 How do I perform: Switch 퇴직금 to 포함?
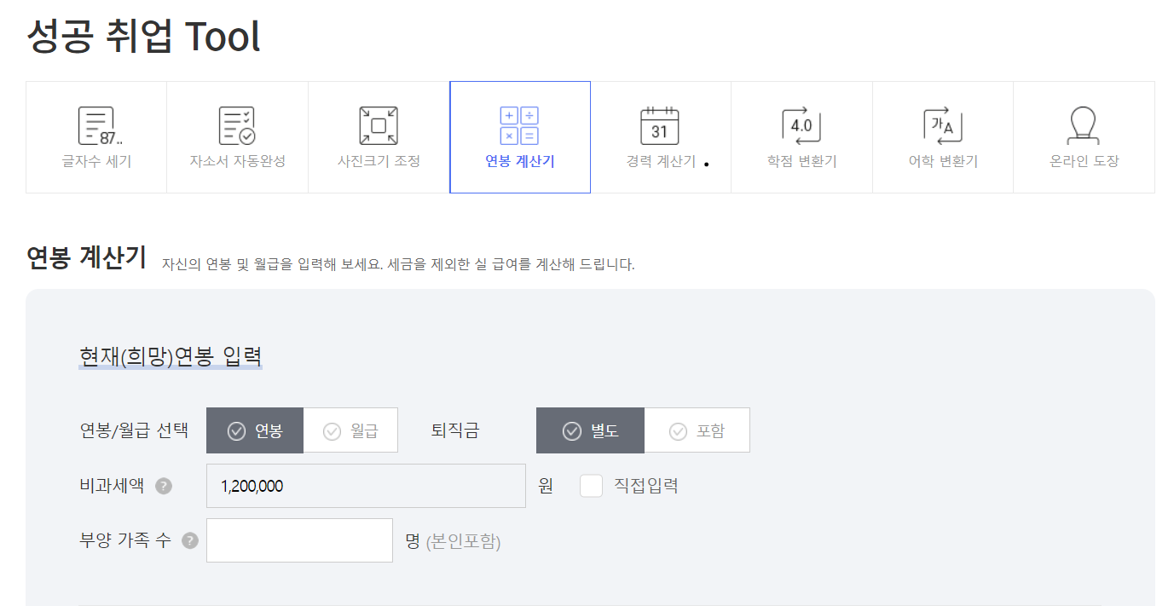[x=697, y=430]
